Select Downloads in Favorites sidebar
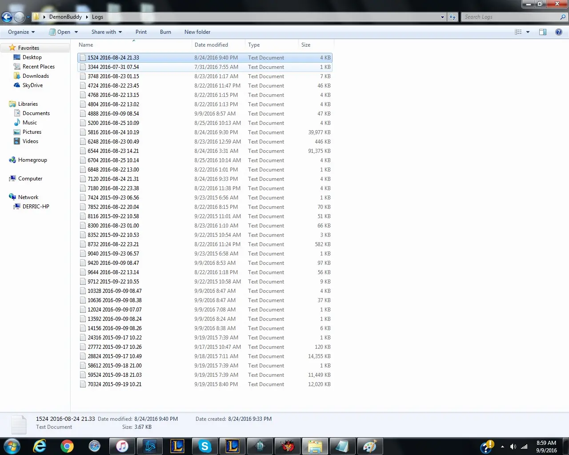The height and width of the screenshot is (455, 569). pyautogui.click(x=36, y=76)
